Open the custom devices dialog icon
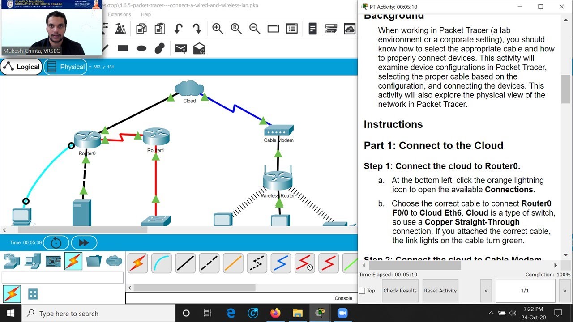This screenshot has height=322, width=573. (x=292, y=29)
